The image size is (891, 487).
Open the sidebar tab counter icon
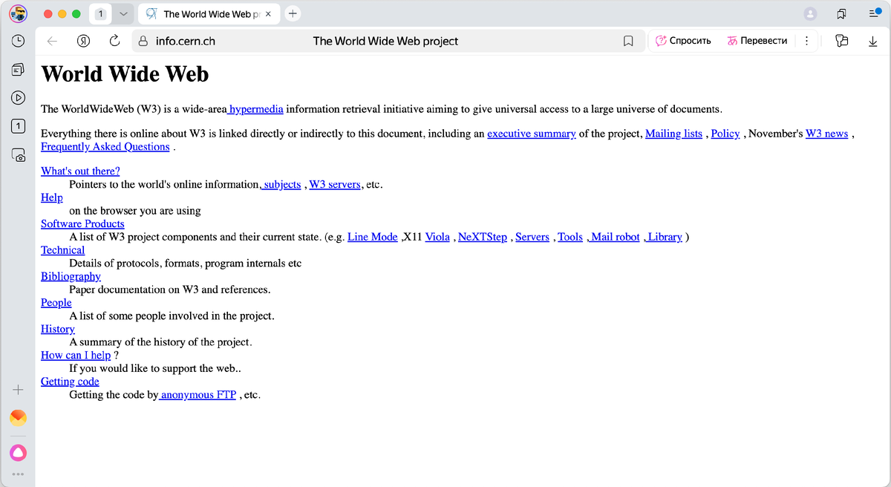18,125
